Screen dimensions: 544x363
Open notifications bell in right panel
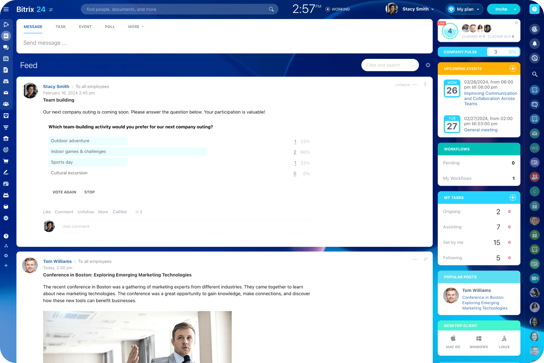(x=535, y=44)
